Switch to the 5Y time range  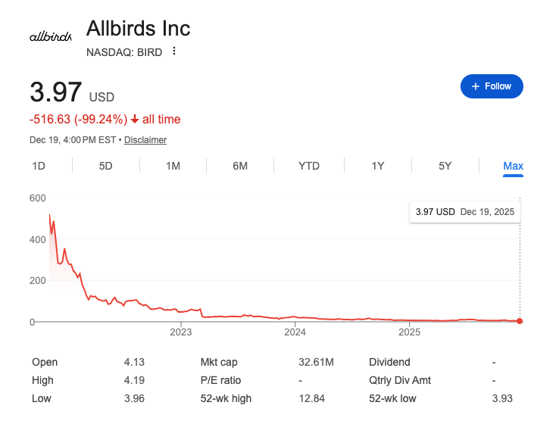pos(445,166)
